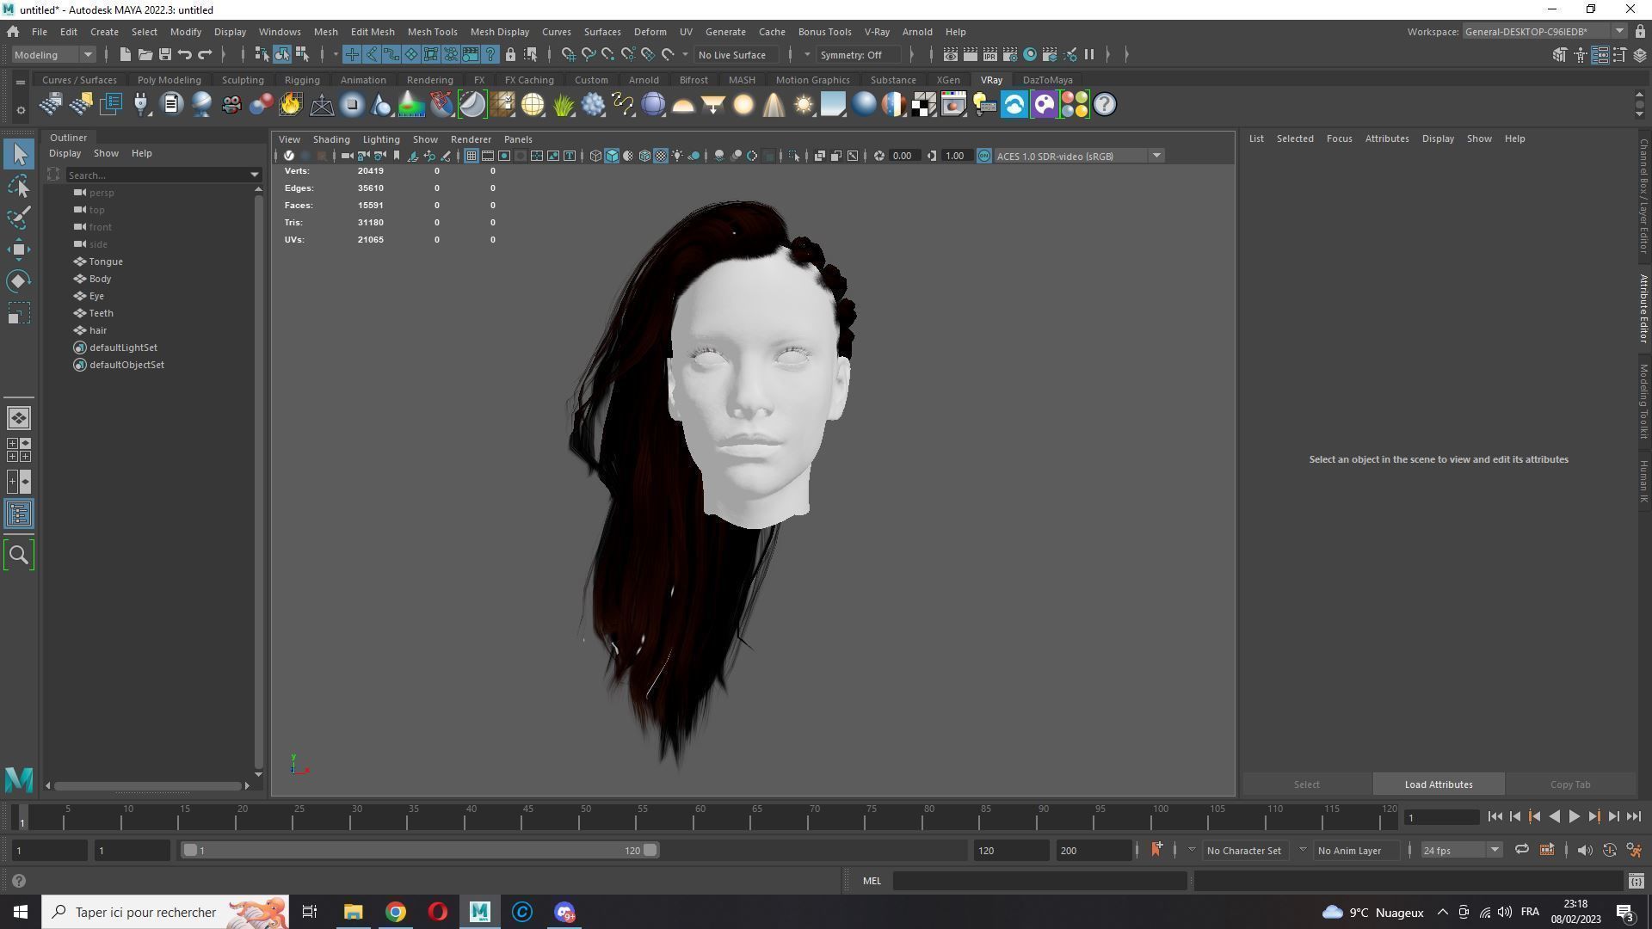1652x929 pixels.
Task: Click the current frame input field
Action: coord(1441,817)
